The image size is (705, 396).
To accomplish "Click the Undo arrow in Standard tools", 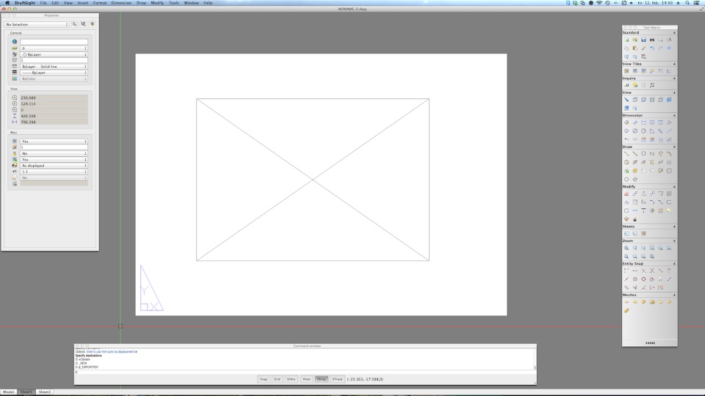I will pyautogui.click(x=652, y=48).
